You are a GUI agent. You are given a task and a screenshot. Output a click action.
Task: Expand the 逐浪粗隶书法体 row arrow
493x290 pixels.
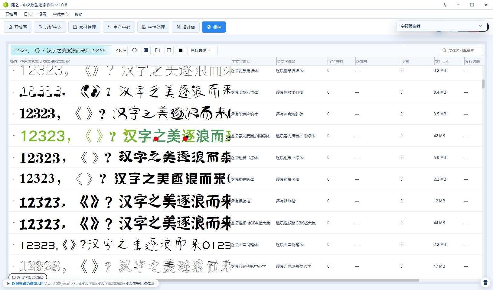pyautogui.click(x=14, y=157)
